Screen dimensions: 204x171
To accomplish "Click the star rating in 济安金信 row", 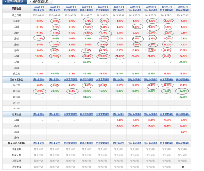I will coord(183,167).
